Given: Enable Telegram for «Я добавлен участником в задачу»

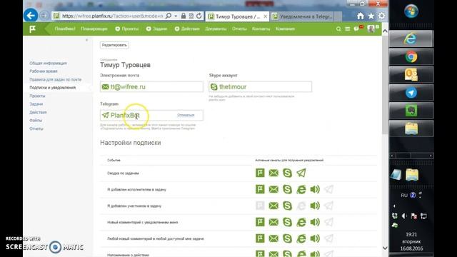Looking at the screenshot, I should coord(328,206).
